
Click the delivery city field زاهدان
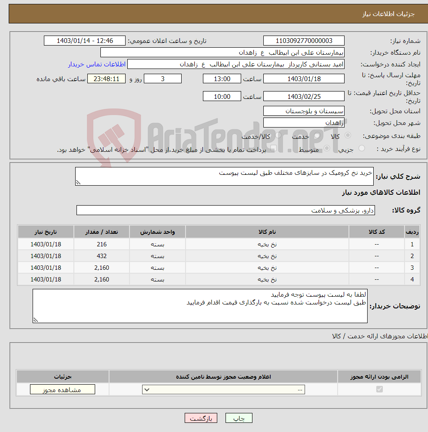[x=304, y=123]
